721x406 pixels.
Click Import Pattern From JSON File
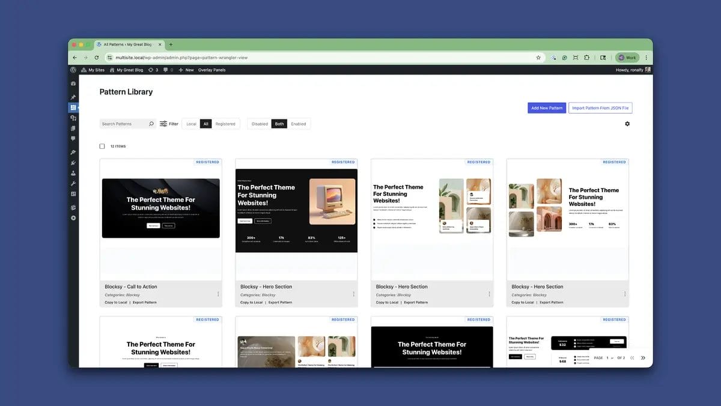coord(600,108)
